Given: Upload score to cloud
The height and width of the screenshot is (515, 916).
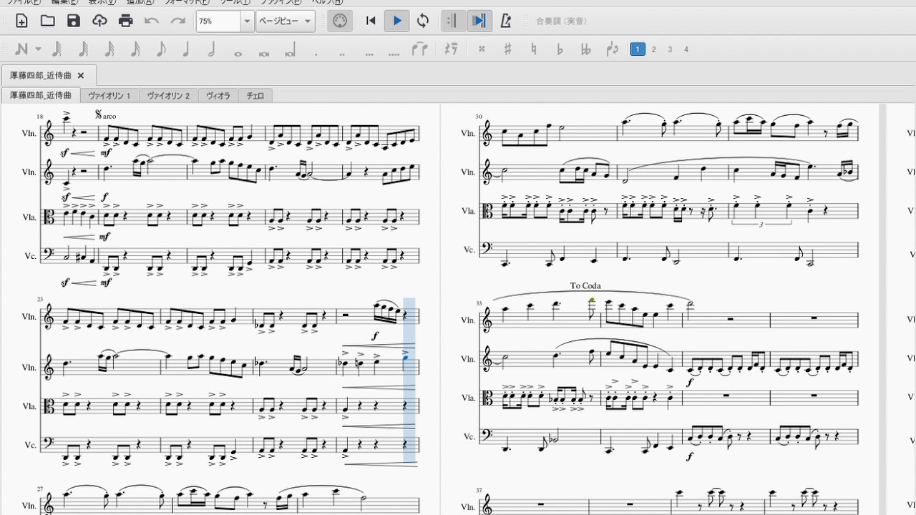Looking at the screenshot, I should [x=99, y=21].
